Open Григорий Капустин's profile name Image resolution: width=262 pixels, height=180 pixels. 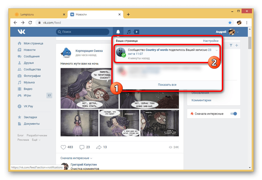tap(84, 165)
